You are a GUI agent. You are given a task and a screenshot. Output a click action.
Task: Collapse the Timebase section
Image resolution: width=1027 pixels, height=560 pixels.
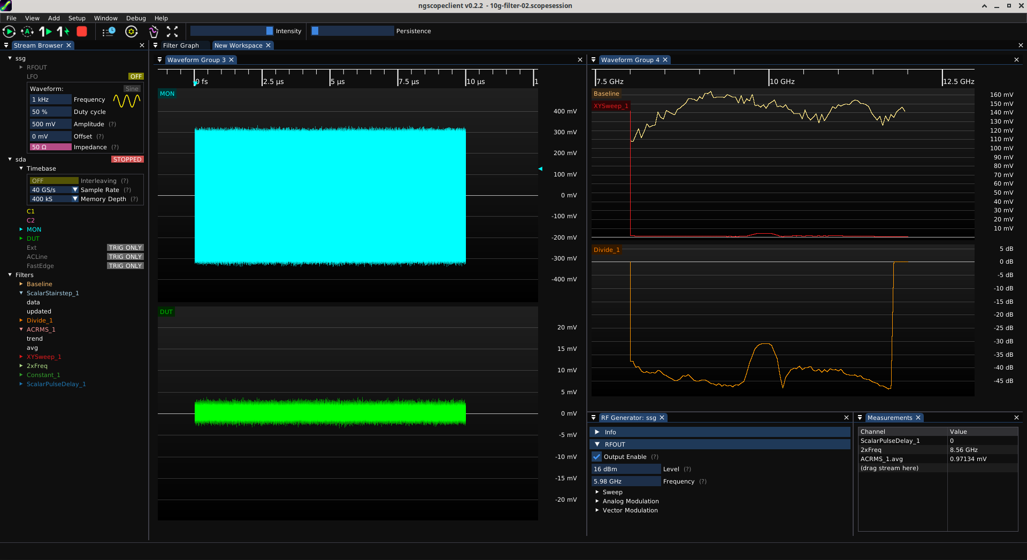21,168
